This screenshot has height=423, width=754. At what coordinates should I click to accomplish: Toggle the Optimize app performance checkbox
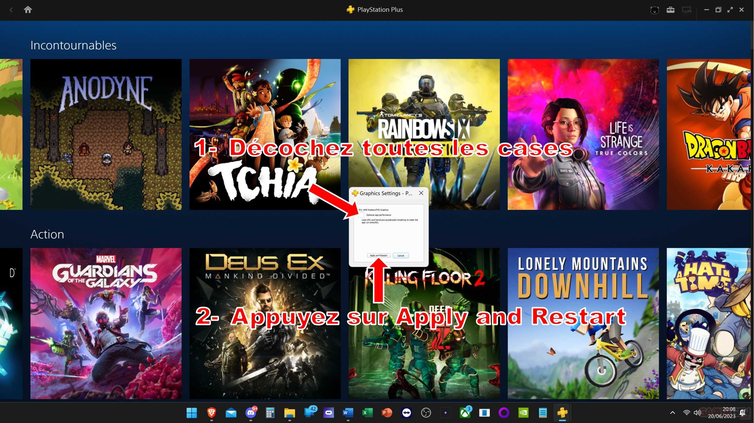point(361,215)
